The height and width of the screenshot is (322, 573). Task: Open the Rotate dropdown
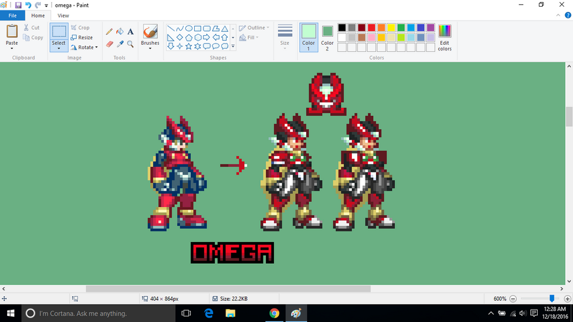tap(84, 48)
